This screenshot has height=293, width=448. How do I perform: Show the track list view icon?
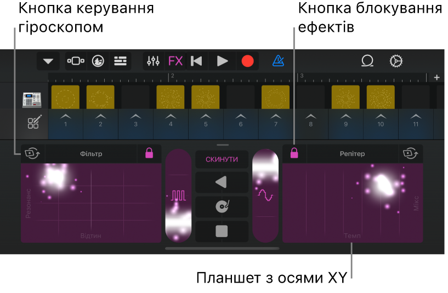pos(120,61)
